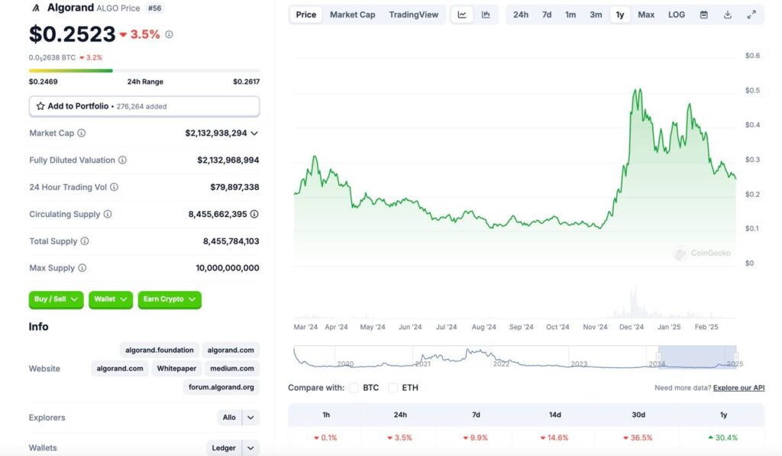The height and width of the screenshot is (456, 782).
Task: Expand the Market Cap value chevron
Action: (254, 133)
